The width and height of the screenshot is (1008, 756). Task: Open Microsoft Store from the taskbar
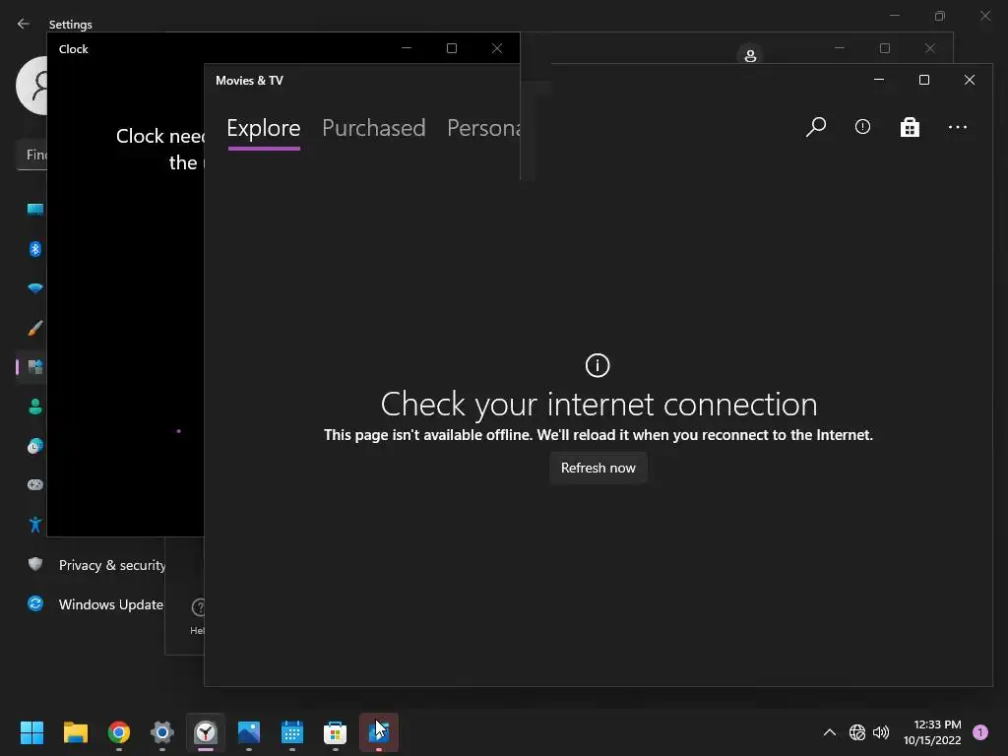pos(335,731)
